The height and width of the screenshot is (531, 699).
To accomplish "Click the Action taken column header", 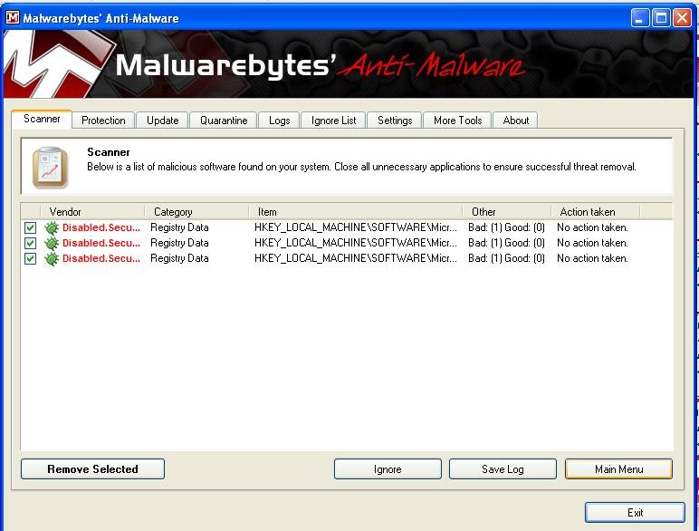I will pos(596,211).
